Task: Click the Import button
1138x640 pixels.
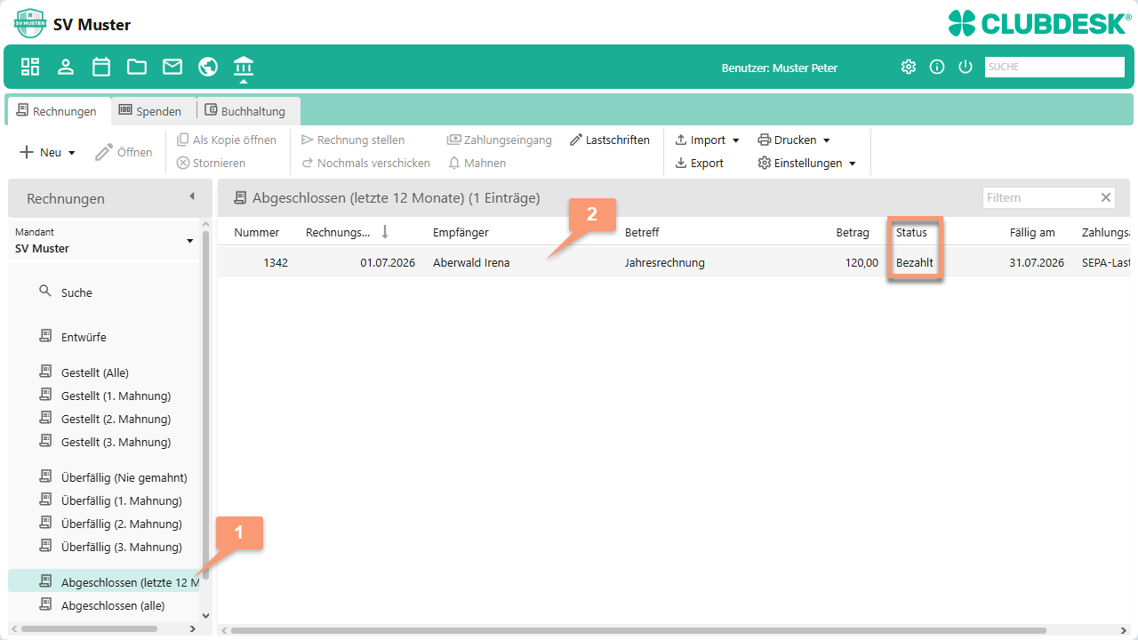Action: click(701, 140)
